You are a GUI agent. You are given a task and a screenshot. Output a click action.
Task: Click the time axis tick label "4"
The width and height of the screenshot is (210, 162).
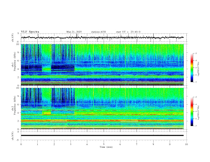pos(87,144)
